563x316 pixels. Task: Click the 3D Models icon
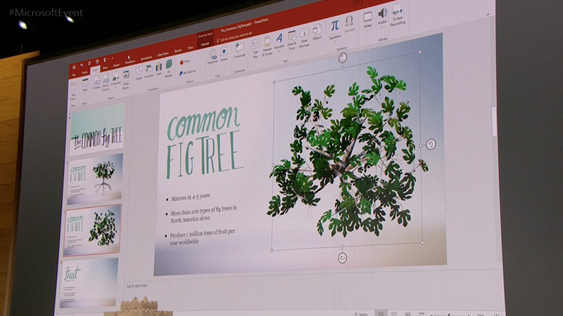pos(168,68)
